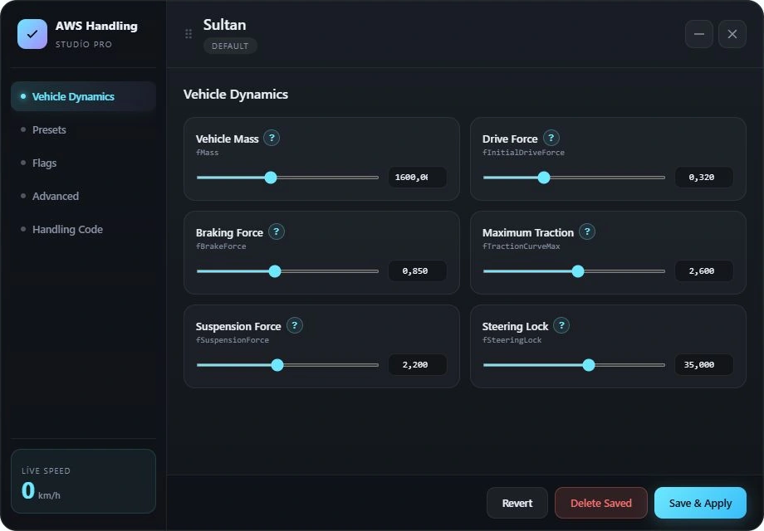Viewport: 764px width, 531px height.
Task: Click the AWS Handling checkmark logo icon
Action: pyautogui.click(x=32, y=34)
